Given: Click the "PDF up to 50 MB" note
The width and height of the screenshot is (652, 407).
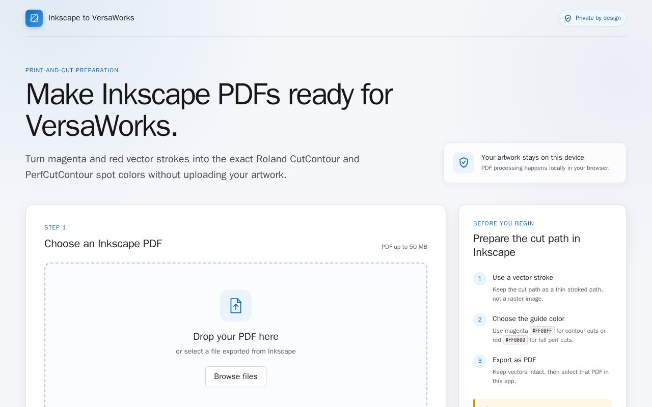Looking at the screenshot, I should click(x=404, y=247).
